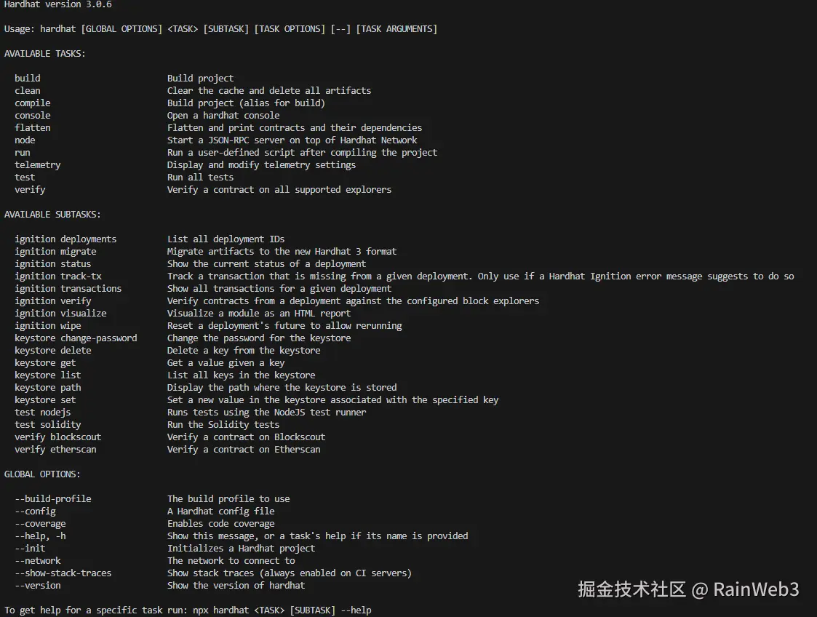This screenshot has width=817, height=617.
Task: Click the 'ignition visualize' subtask name
Action: 60,313
